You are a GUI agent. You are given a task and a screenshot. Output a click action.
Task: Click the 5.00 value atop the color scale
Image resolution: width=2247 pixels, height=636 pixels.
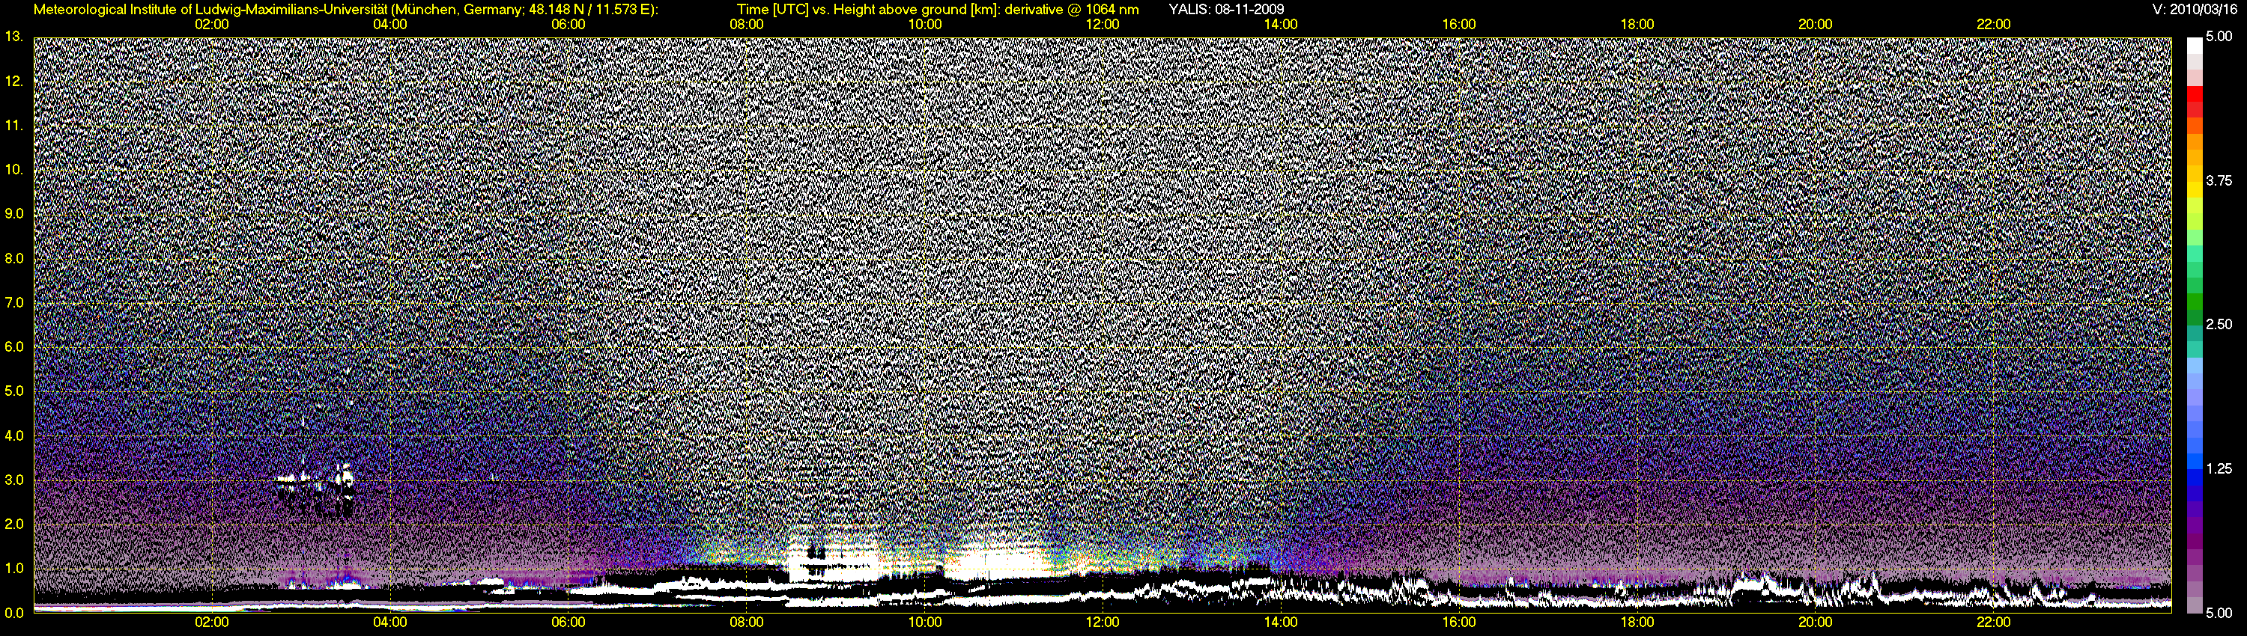(x=2219, y=37)
